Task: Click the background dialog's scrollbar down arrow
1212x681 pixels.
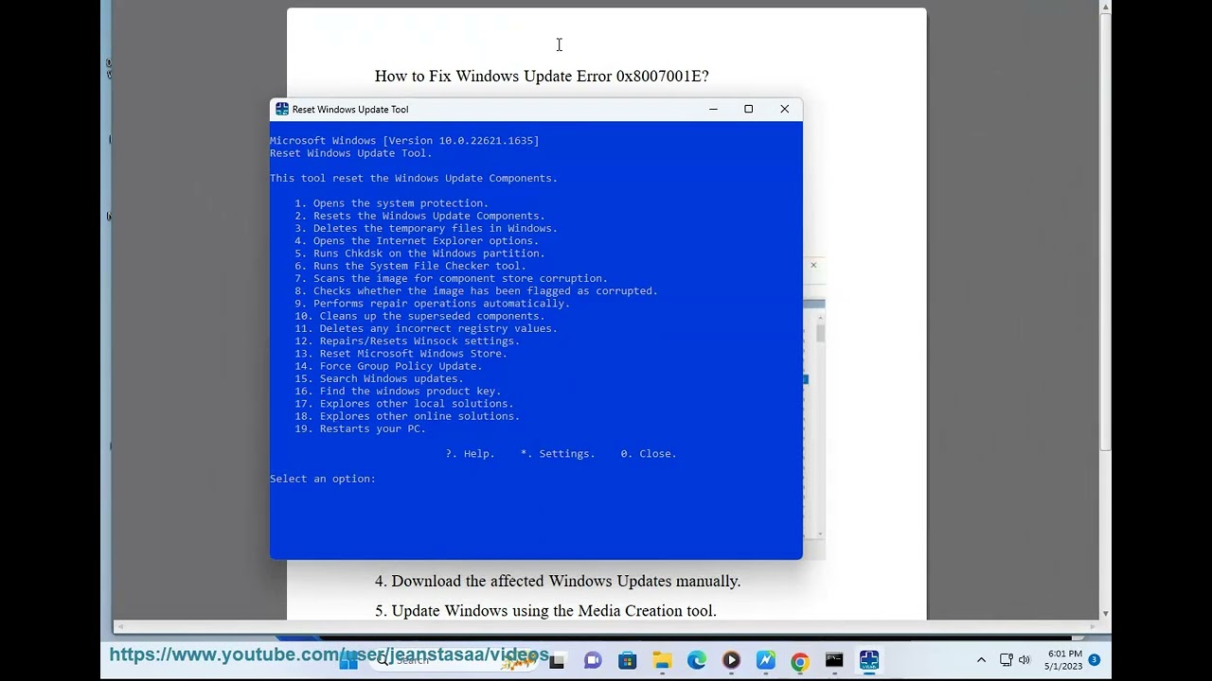Action: (820, 533)
